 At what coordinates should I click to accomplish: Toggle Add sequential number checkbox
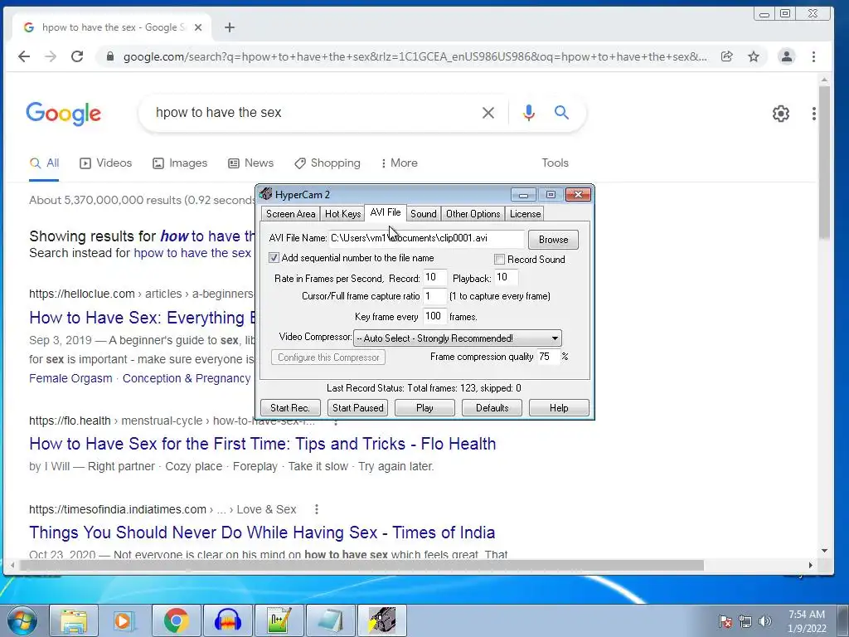pos(274,258)
